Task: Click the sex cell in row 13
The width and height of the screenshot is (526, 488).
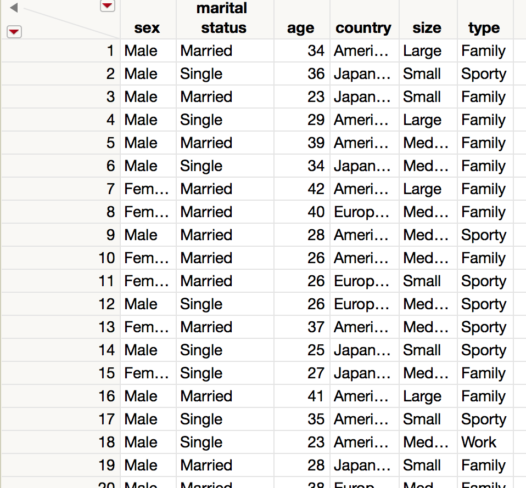Action: [x=147, y=327]
